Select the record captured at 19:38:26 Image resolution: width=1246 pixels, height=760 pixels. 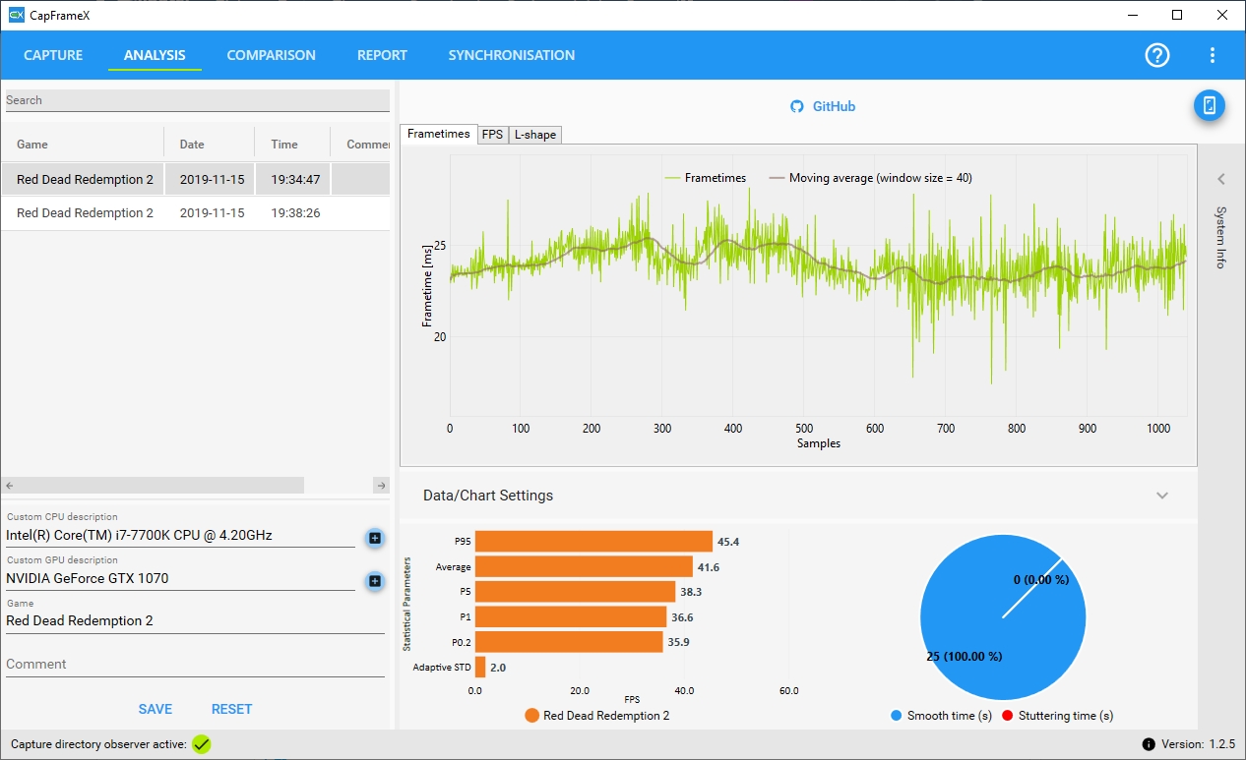coord(196,213)
